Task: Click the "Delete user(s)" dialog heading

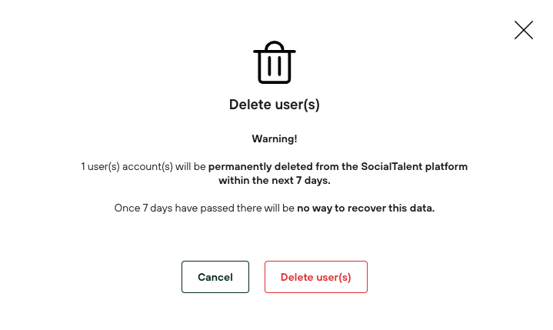Action: [275, 105]
